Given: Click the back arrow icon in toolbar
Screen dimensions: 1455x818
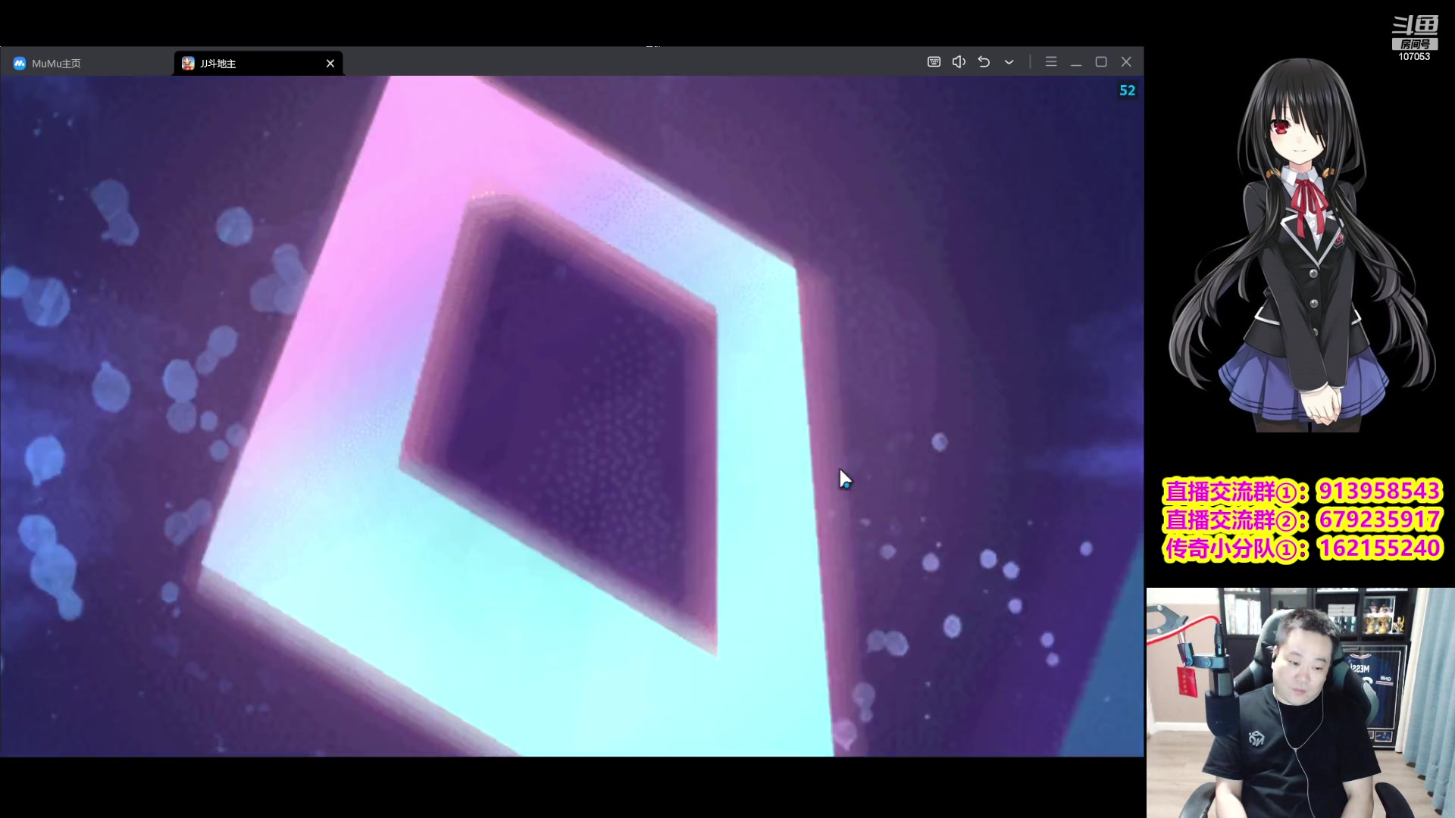Looking at the screenshot, I should coord(984,62).
